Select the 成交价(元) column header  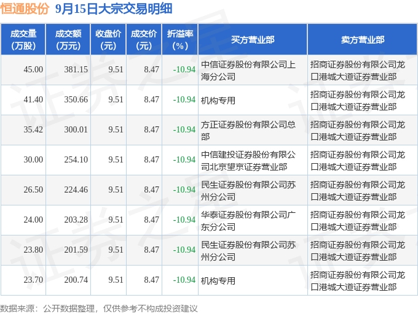[144, 40]
